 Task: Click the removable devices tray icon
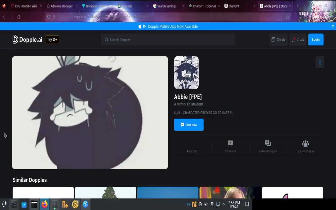click(212, 204)
